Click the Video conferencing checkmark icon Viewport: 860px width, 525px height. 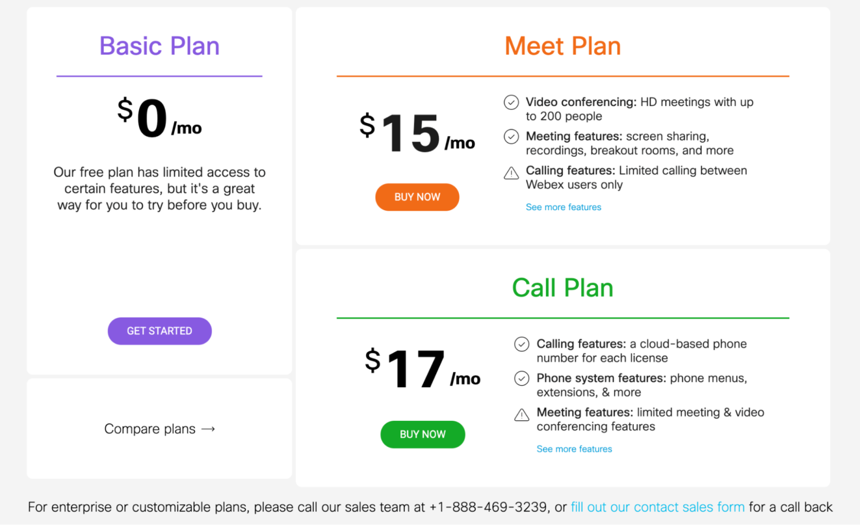coord(511,103)
